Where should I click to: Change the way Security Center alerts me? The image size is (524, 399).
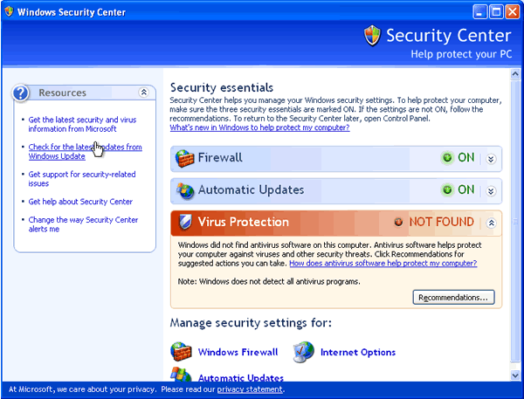(x=83, y=224)
